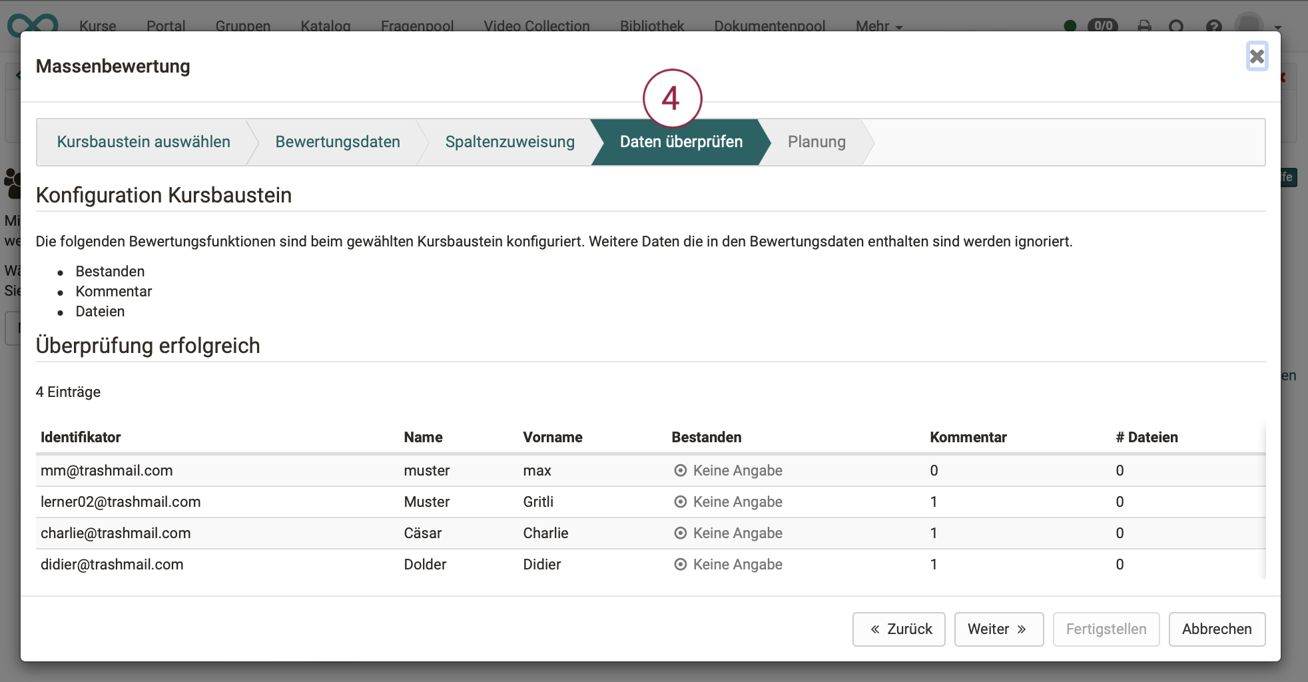Click the Name column header

pyautogui.click(x=423, y=438)
